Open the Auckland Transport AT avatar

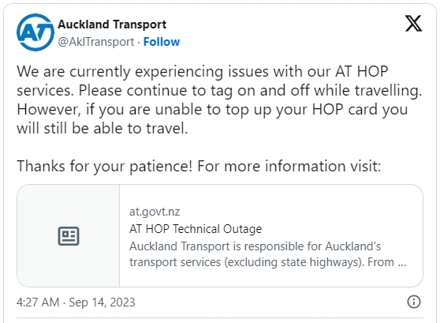(35, 32)
